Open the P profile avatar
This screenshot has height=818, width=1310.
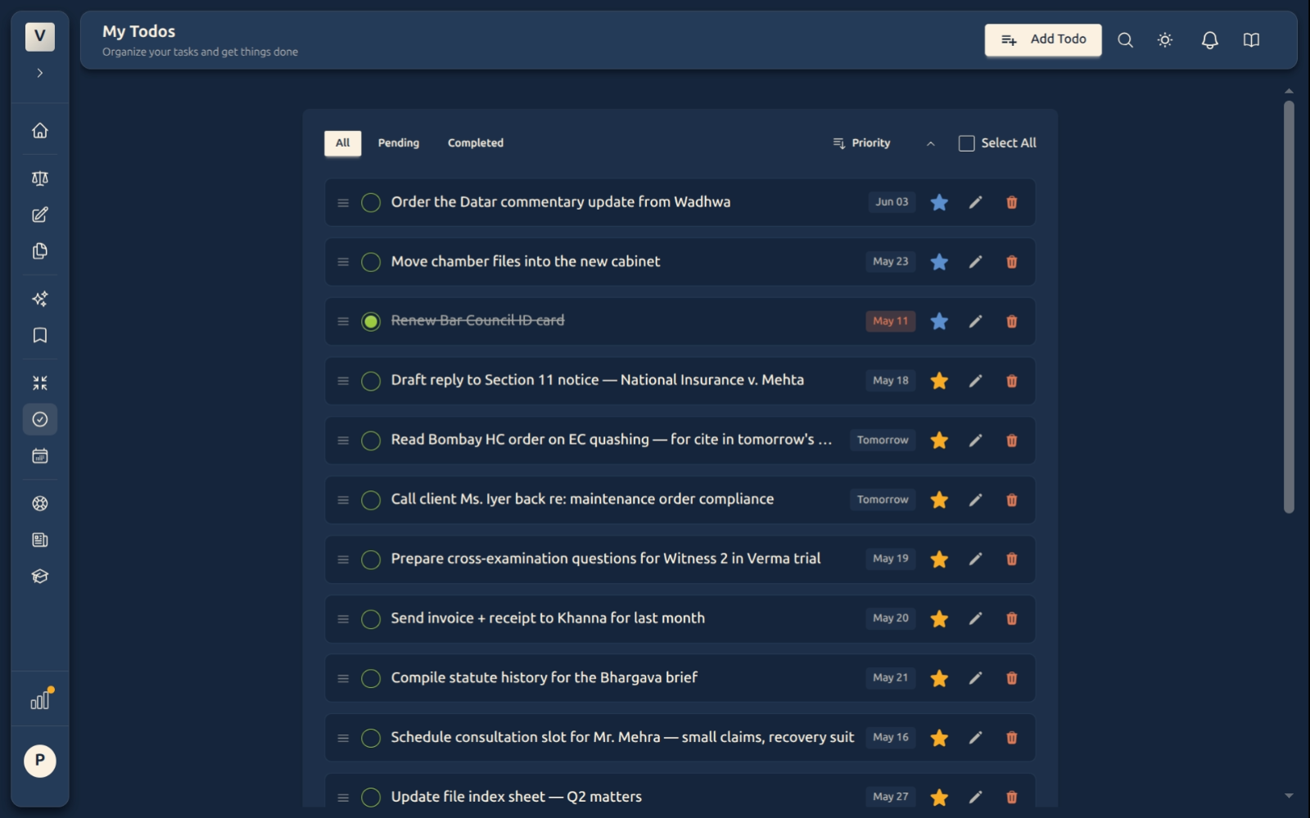coord(39,761)
